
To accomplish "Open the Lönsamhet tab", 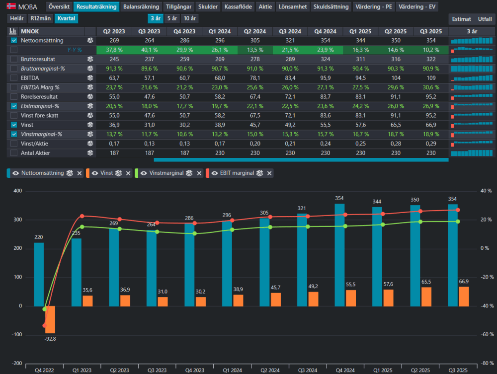I will point(293,6).
